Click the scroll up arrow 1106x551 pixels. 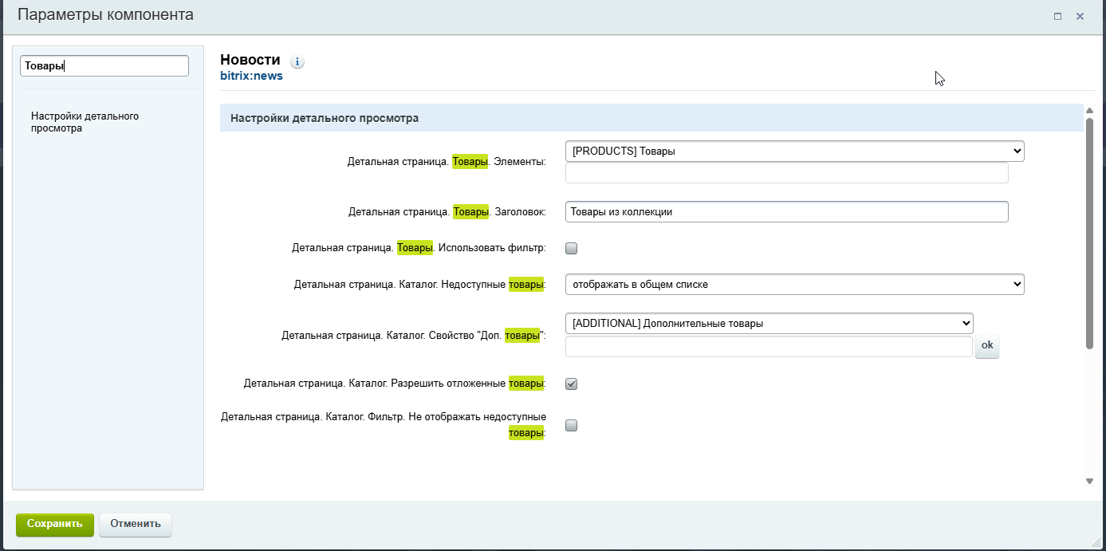(x=1089, y=111)
